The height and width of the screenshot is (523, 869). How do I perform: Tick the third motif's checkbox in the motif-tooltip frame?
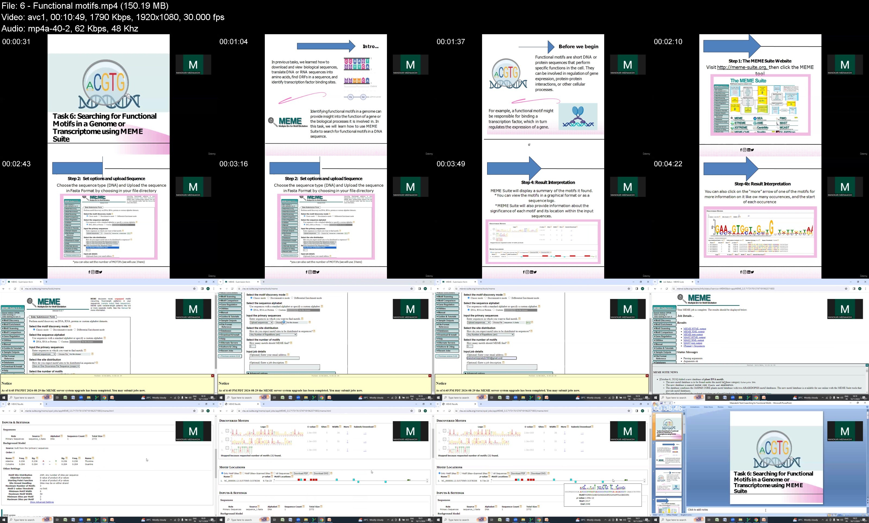click(445, 448)
